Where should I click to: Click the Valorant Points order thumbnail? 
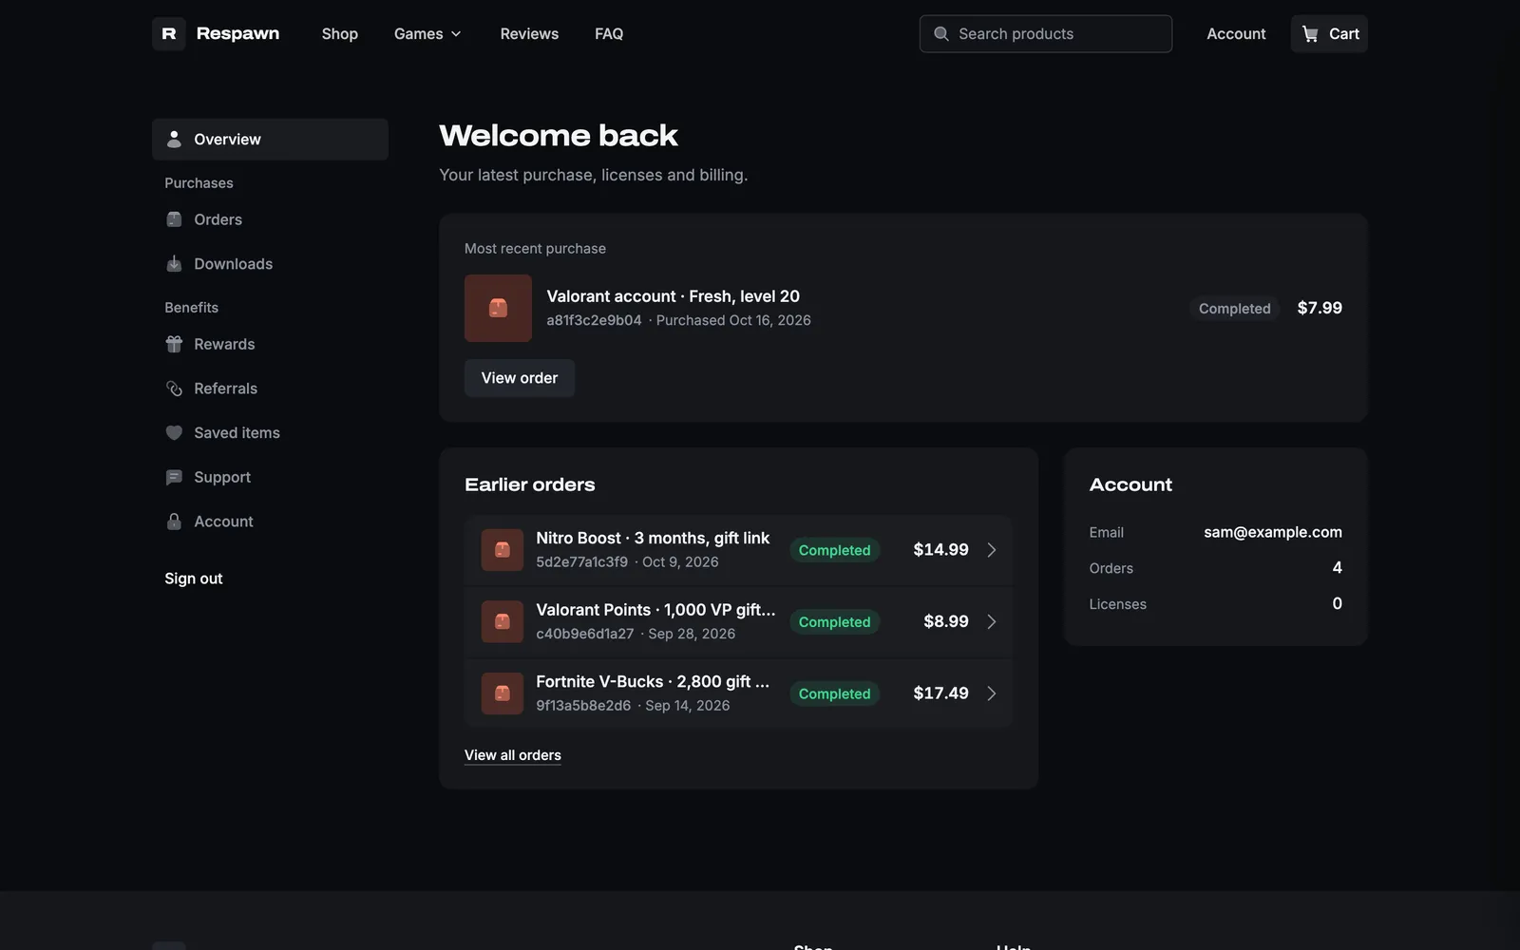pyautogui.click(x=503, y=621)
